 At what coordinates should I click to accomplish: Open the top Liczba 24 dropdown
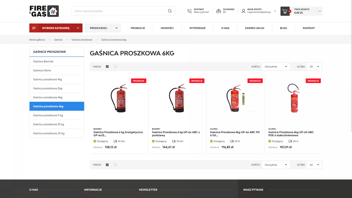(314, 67)
